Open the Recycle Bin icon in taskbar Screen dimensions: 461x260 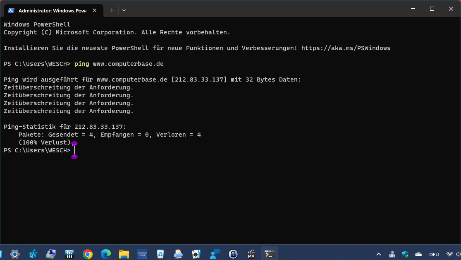160,254
